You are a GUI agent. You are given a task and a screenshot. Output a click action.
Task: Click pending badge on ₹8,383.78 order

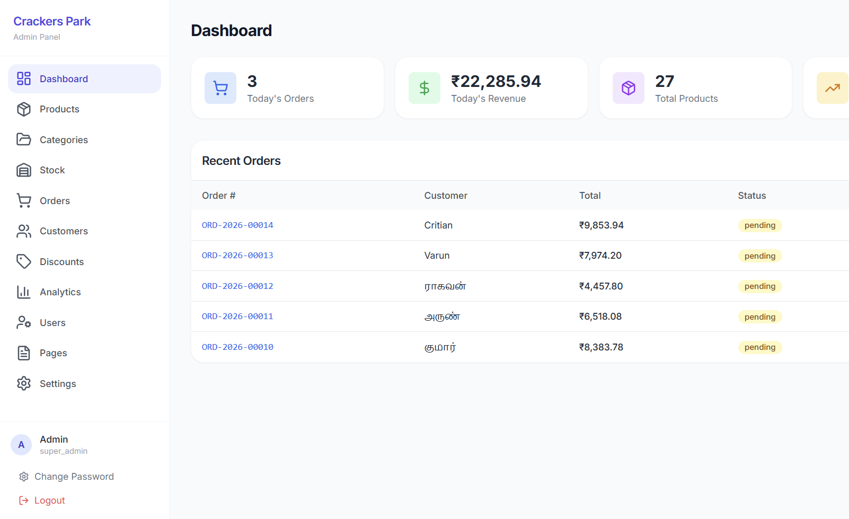760,347
